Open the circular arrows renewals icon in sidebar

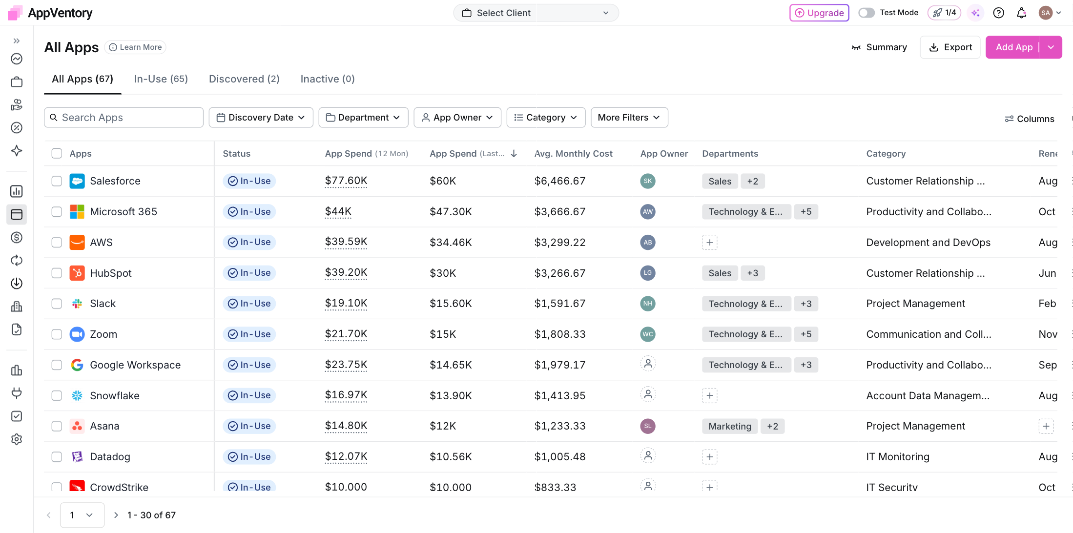click(17, 261)
